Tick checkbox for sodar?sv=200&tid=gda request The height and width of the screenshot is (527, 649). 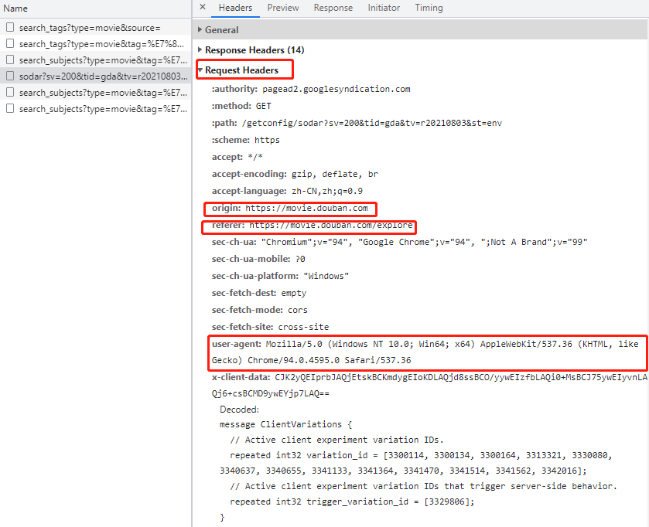coord(10,76)
